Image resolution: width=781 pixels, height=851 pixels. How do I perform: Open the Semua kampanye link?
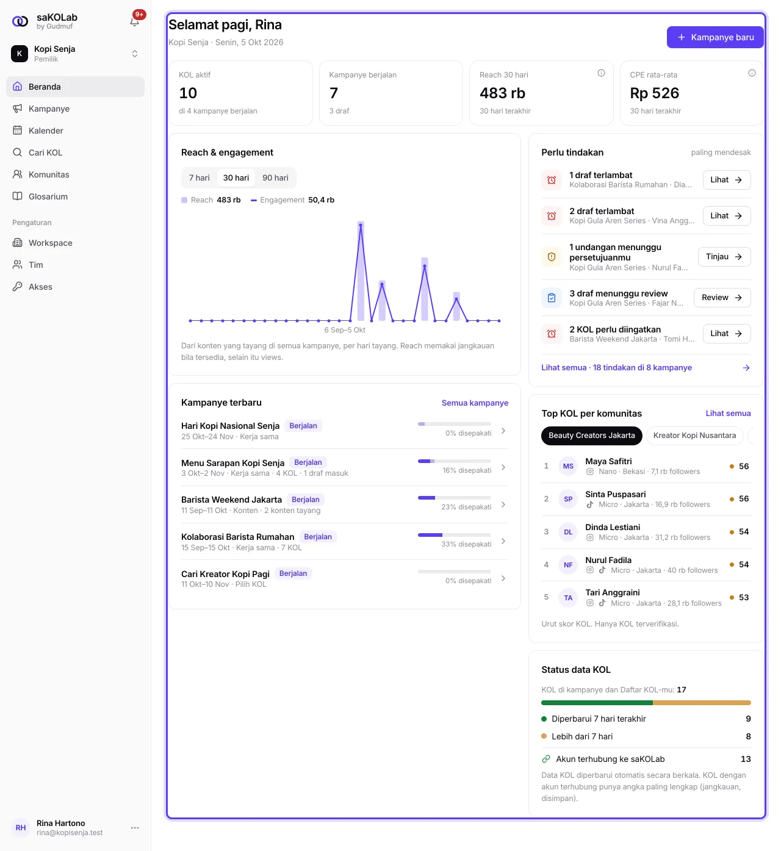[x=475, y=403]
